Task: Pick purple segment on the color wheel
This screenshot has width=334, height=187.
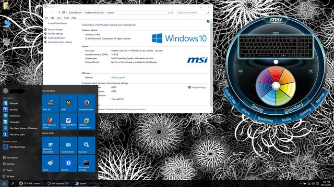Action: (x=265, y=77)
